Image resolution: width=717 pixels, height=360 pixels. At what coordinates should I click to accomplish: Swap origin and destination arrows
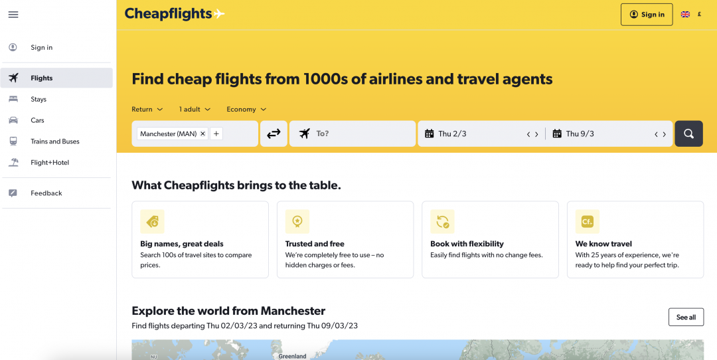tap(274, 134)
